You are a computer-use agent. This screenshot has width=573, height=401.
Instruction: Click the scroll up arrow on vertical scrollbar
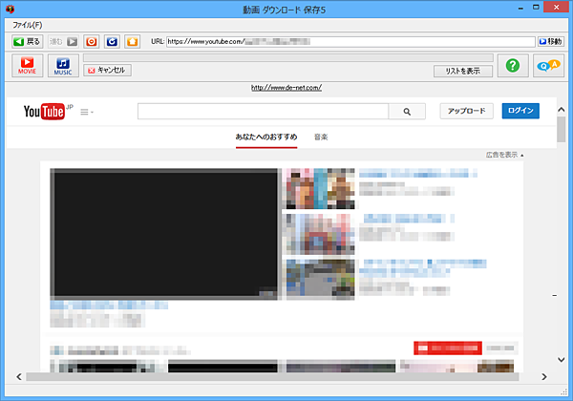pyautogui.click(x=562, y=109)
